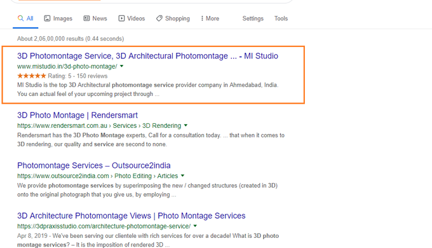Open the Shopping tab

click(x=173, y=18)
